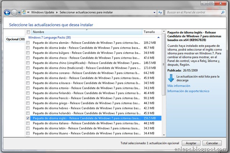
Task: Open recent pages arrow next to Forward
Action: (x=19, y=13)
